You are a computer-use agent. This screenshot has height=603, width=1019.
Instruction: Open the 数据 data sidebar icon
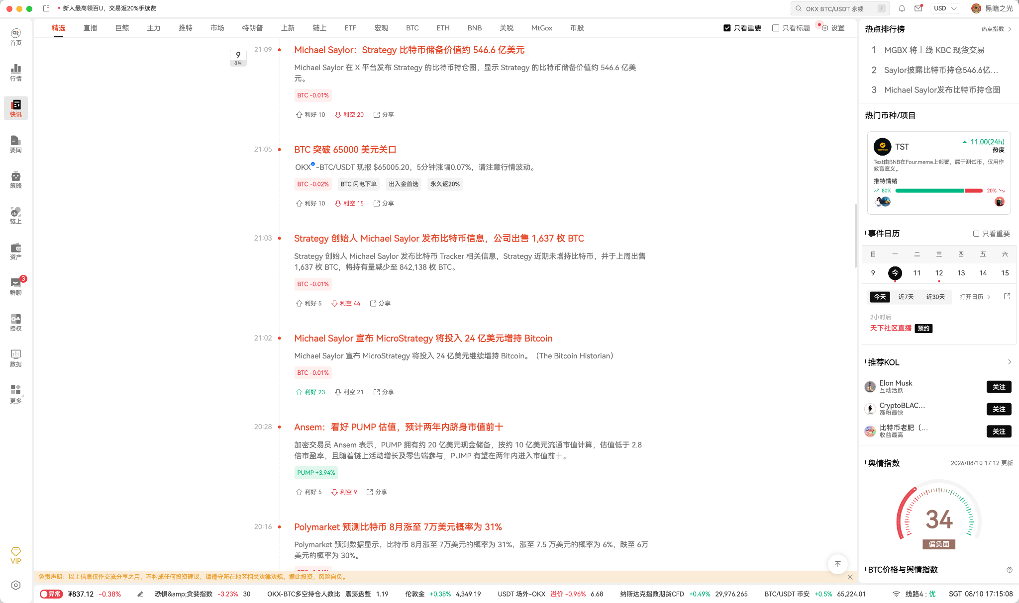[x=16, y=358]
